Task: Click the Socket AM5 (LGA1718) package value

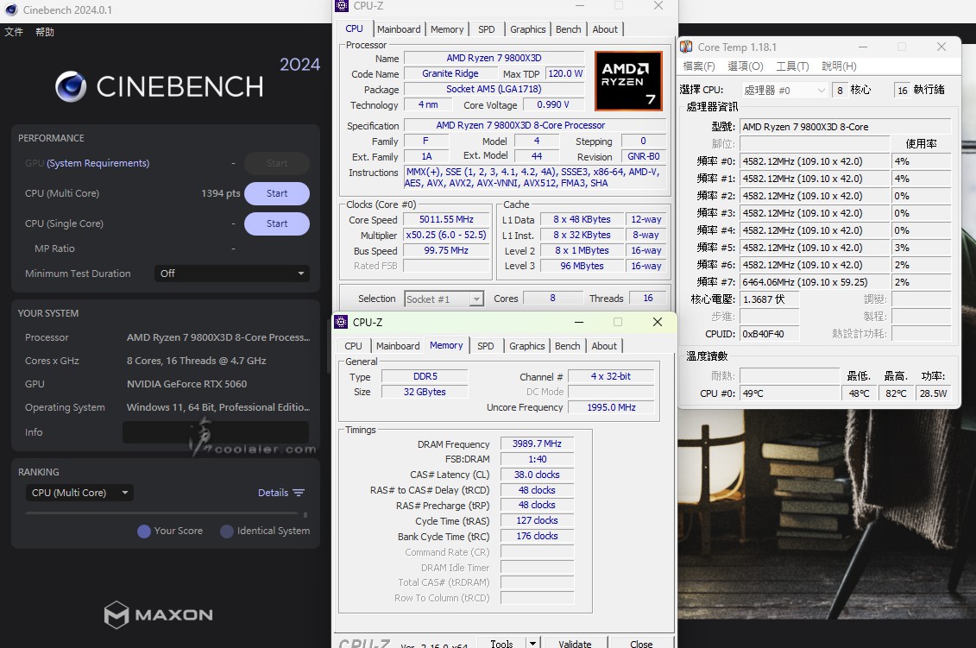Action: point(494,89)
